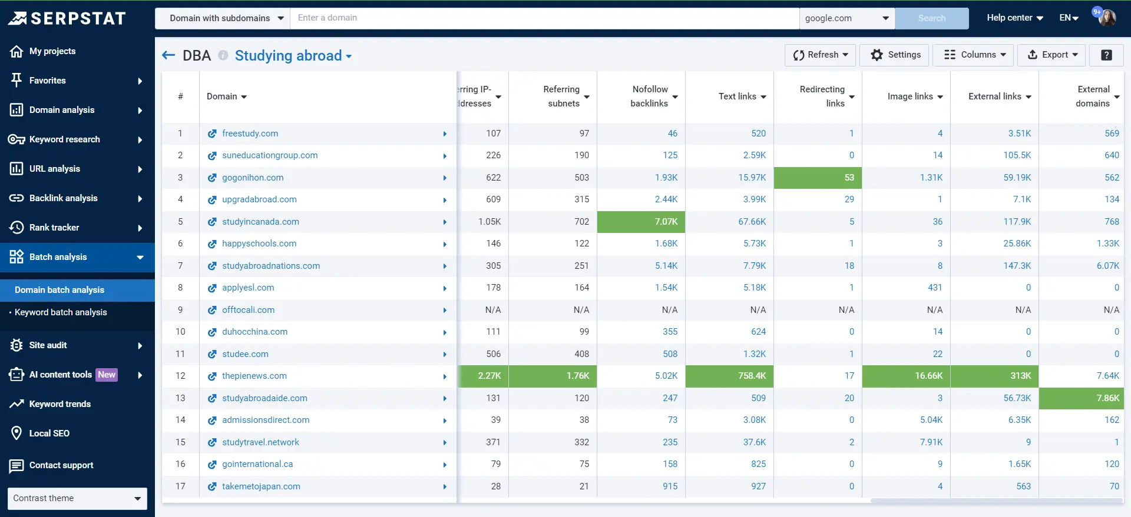Collapse the Batch analysis menu arrow
This screenshot has width=1131, height=517.
coord(140,257)
